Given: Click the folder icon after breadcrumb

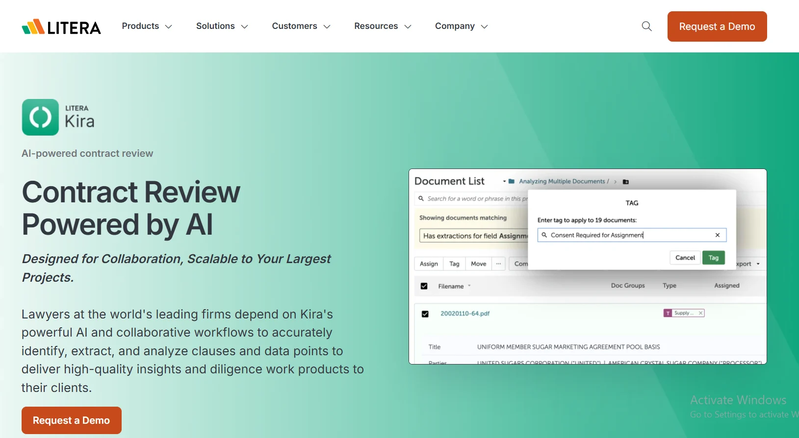Looking at the screenshot, I should point(626,182).
